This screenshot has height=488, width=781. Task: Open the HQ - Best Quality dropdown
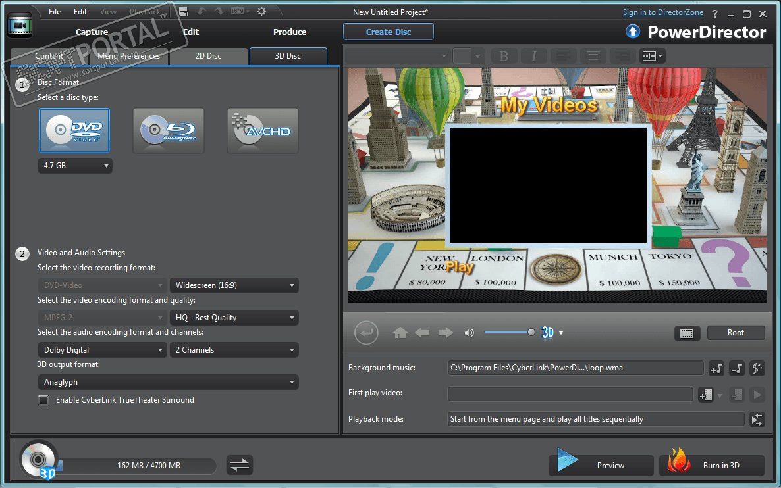[234, 318]
